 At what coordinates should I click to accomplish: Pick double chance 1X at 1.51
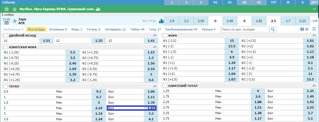pyautogui.click(x=46, y=41)
